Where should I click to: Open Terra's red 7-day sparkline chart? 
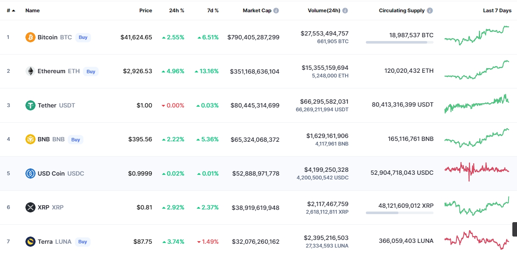click(477, 240)
